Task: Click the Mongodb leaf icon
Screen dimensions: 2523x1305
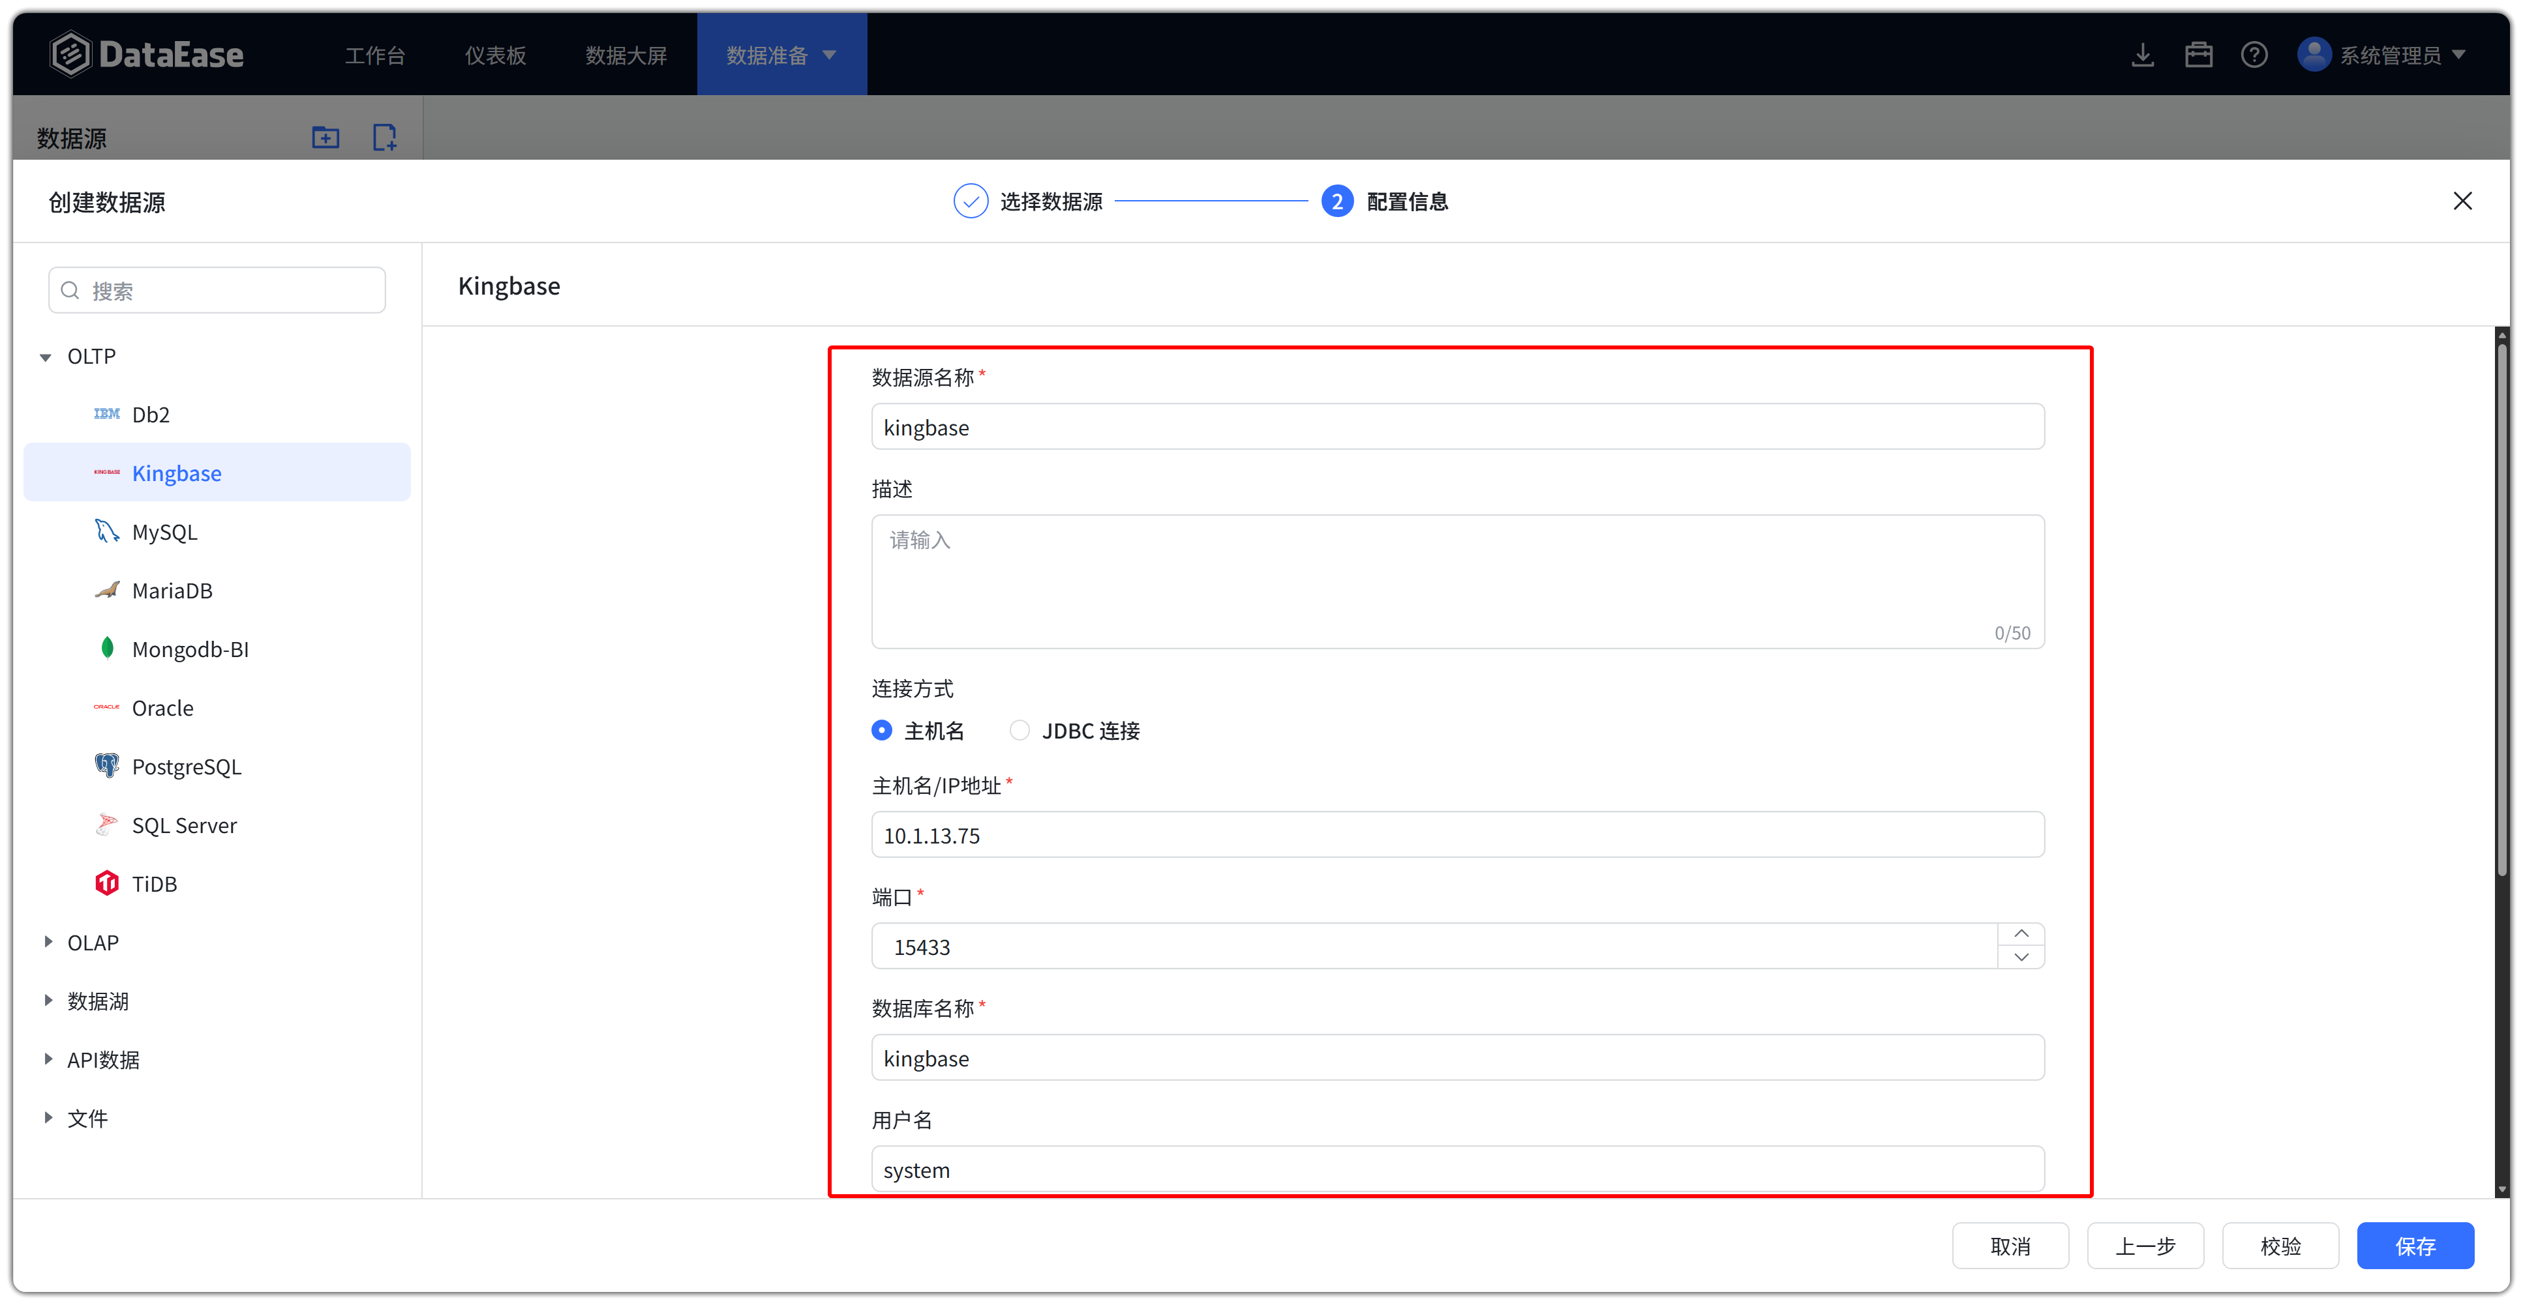Action: click(107, 648)
